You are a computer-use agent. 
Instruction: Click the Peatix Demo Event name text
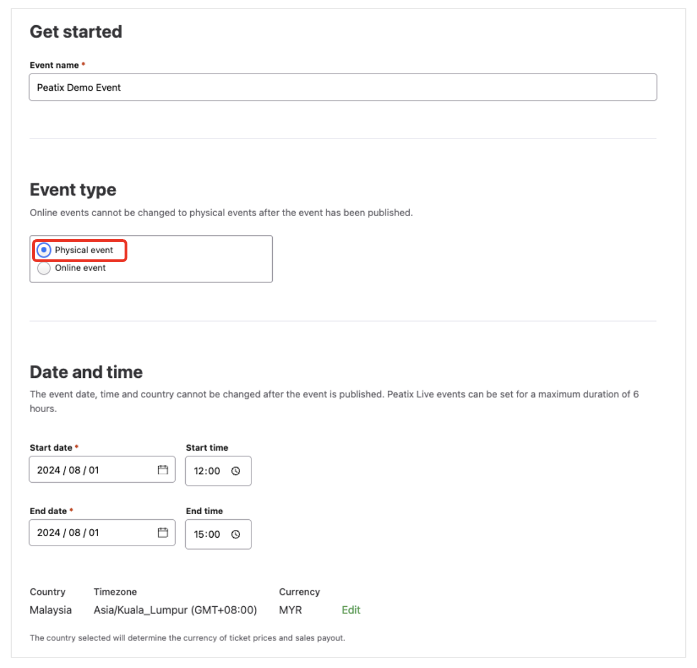pyautogui.click(x=79, y=87)
